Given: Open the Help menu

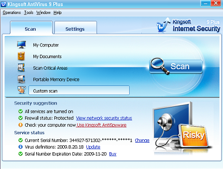Looking at the screenshot, I should [58, 13].
